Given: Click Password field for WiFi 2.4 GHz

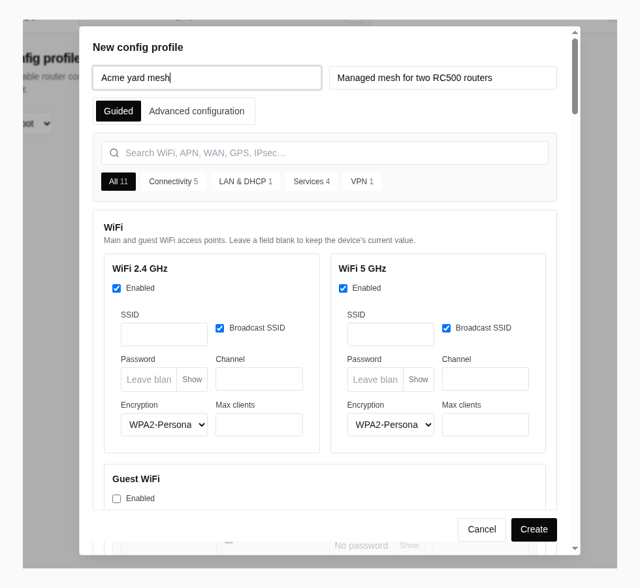Looking at the screenshot, I should tap(149, 380).
